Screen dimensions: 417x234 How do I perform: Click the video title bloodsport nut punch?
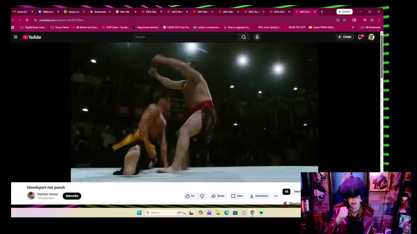tap(46, 187)
